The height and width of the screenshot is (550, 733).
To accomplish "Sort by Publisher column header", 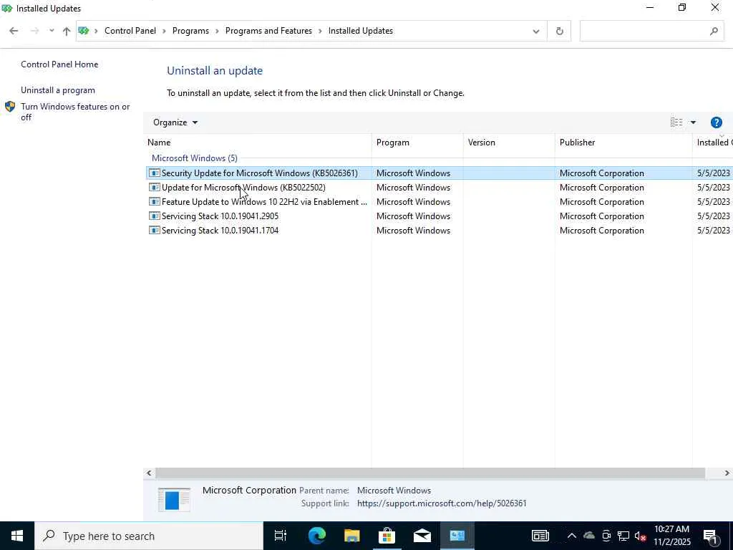I will (623, 143).
